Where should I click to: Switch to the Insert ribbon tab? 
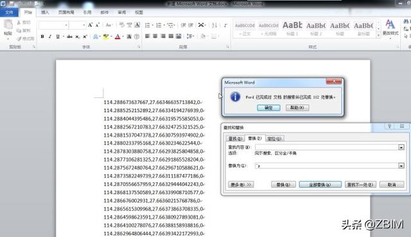pos(45,12)
